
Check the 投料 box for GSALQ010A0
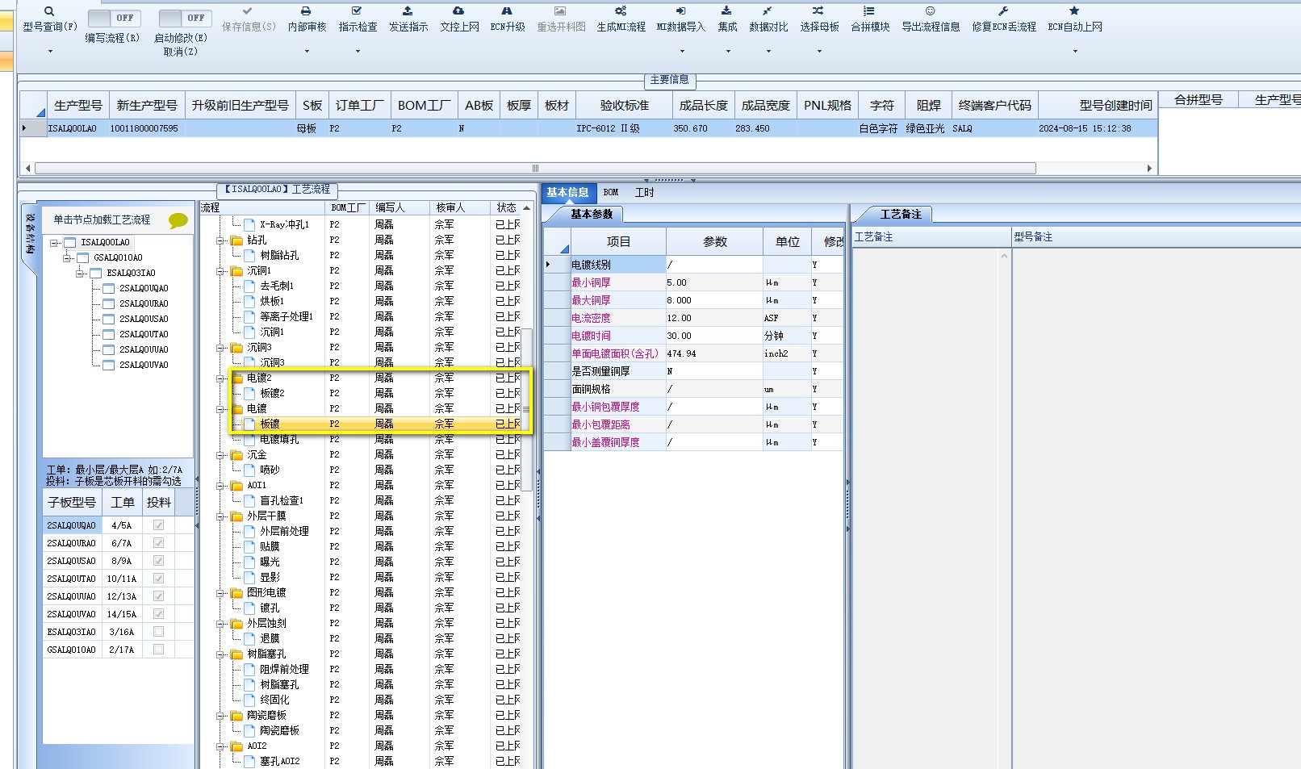click(x=159, y=650)
